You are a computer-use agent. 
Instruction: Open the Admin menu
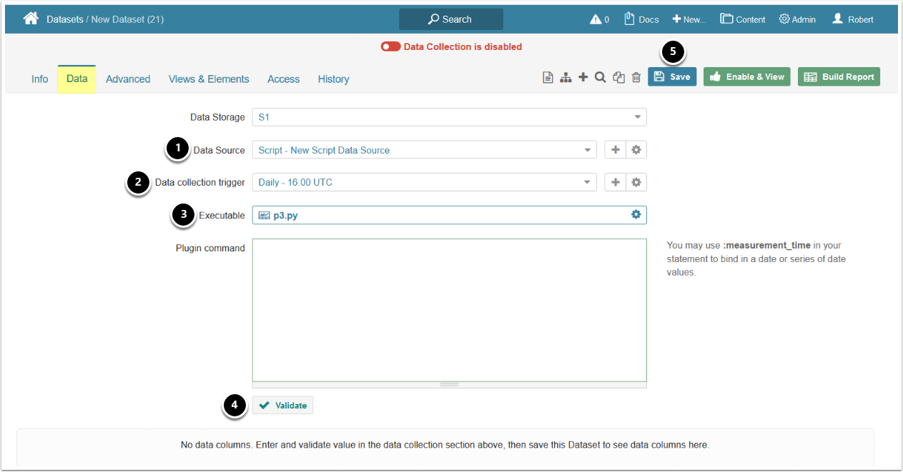click(797, 19)
